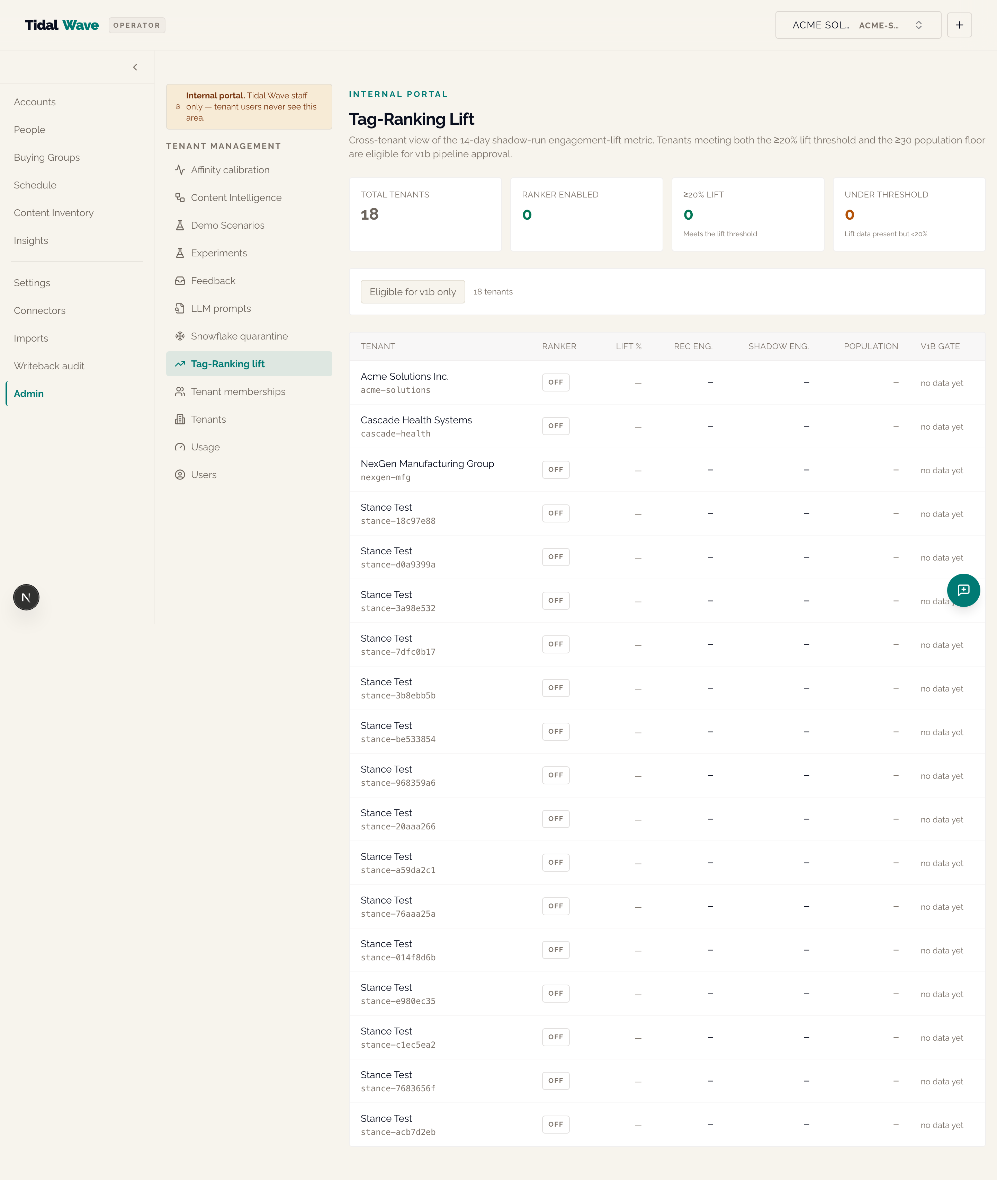Toggle ranker for stance-3b8ebb5b

(555, 688)
